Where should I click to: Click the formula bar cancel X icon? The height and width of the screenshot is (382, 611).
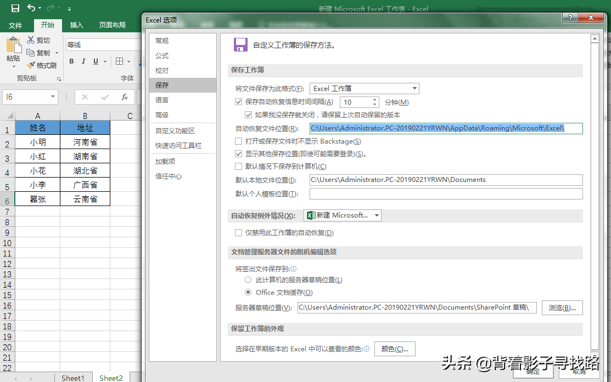pos(85,97)
